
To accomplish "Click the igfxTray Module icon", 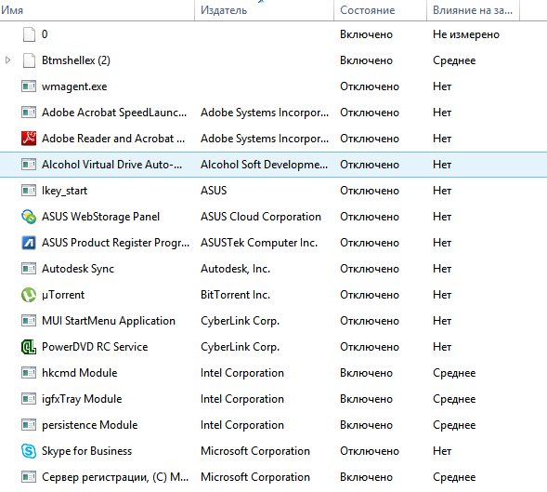I will pos(29,399).
